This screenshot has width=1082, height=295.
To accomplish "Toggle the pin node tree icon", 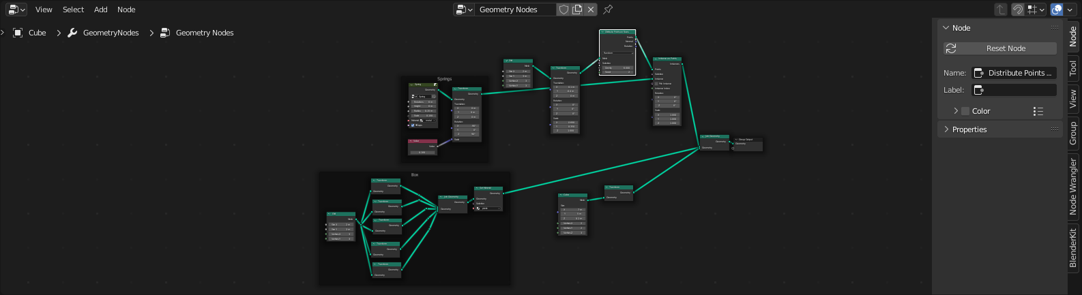I will pos(608,10).
